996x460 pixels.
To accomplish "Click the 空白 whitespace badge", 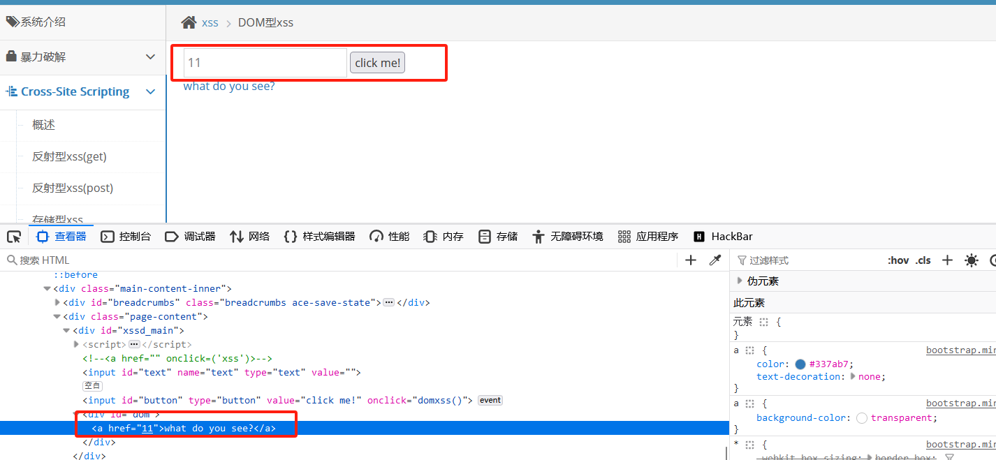I will [92, 386].
